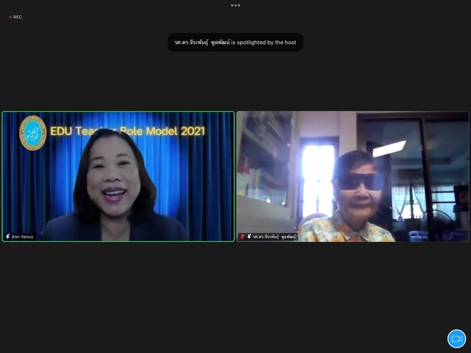Select the Ann Venus name label

22,236
